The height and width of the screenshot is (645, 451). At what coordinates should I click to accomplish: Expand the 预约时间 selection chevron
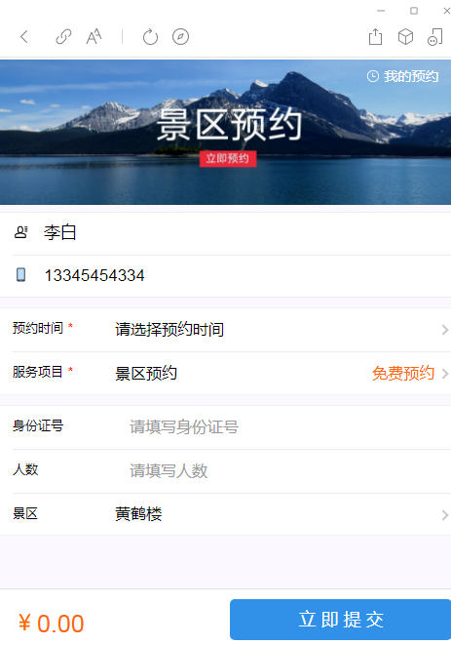445,330
